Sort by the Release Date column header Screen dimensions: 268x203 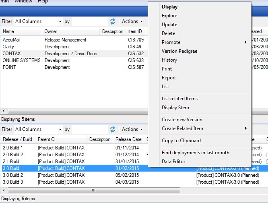coord(128,139)
